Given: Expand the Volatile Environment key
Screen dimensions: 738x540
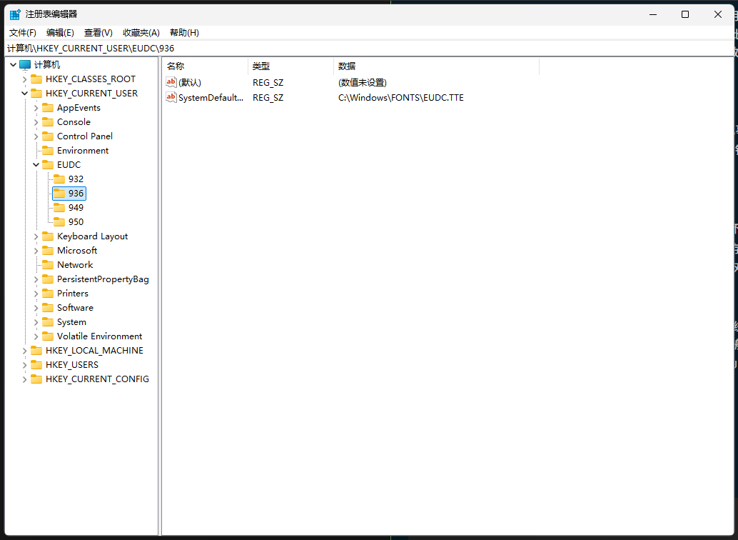Looking at the screenshot, I should (36, 336).
